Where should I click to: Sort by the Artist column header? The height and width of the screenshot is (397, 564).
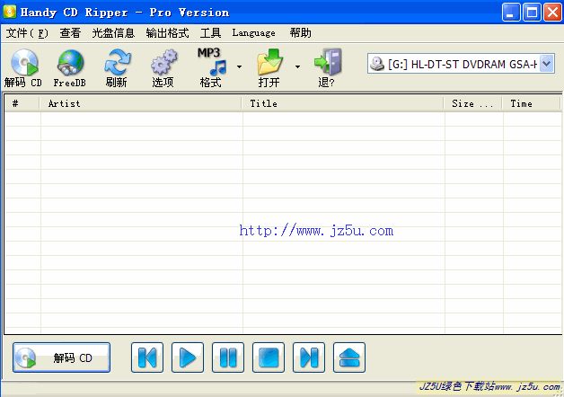(x=140, y=103)
